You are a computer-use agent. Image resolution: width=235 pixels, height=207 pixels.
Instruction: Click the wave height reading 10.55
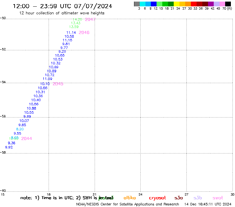29,112
